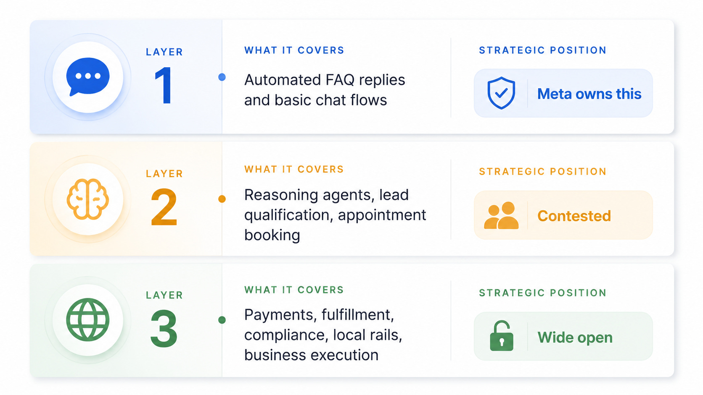This screenshot has height=395, width=703.
Task: Click the Reasoning agents, lead qualification text
Action: click(x=335, y=215)
